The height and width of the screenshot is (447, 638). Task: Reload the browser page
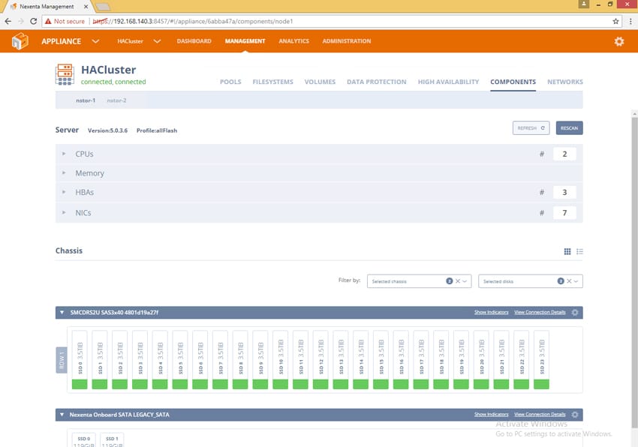[x=33, y=21]
